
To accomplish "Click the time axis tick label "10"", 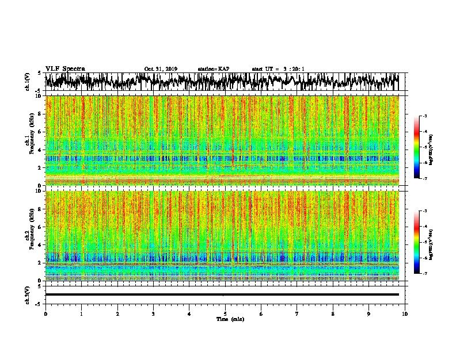I will point(405,314).
